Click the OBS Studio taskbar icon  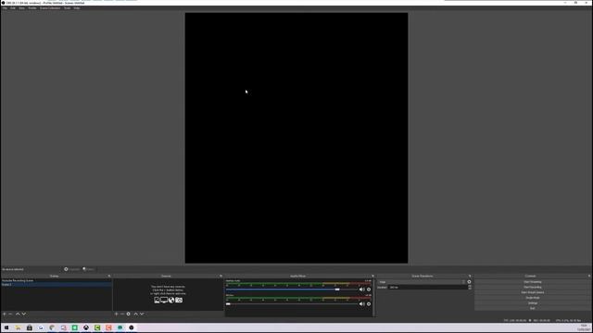(x=132, y=327)
